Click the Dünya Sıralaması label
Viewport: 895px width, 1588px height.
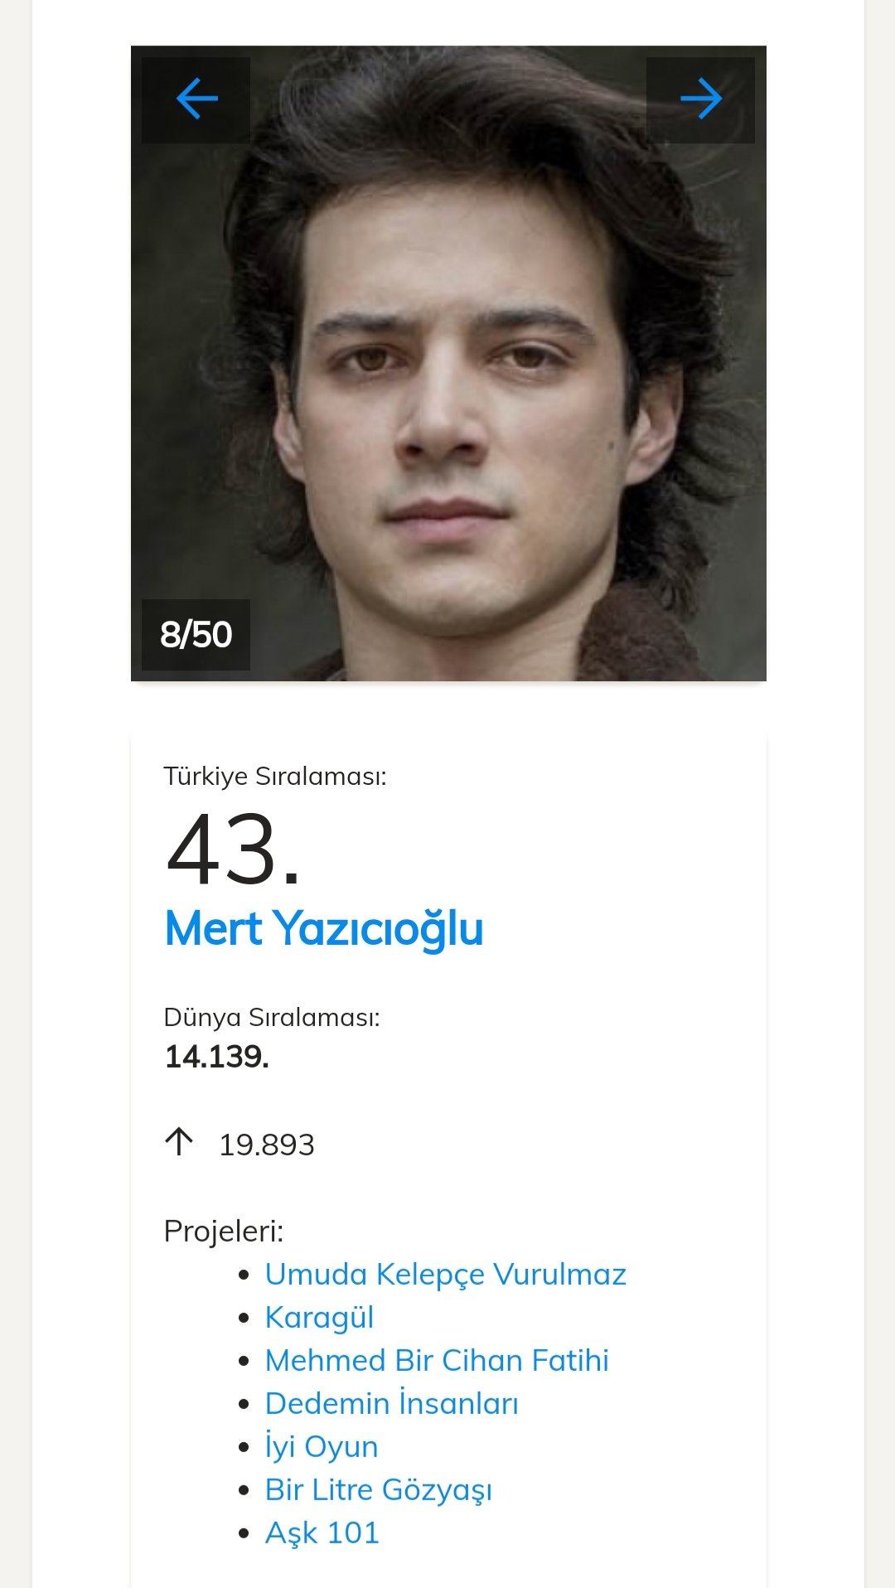(x=272, y=1018)
